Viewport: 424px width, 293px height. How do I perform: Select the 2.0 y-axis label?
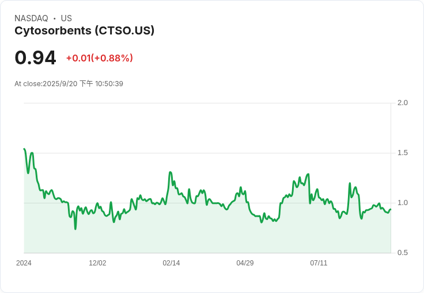(403, 103)
